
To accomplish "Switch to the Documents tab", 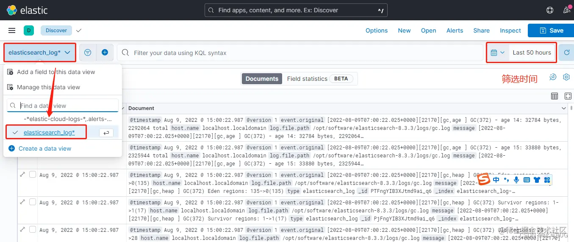I will tap(262, 79).
